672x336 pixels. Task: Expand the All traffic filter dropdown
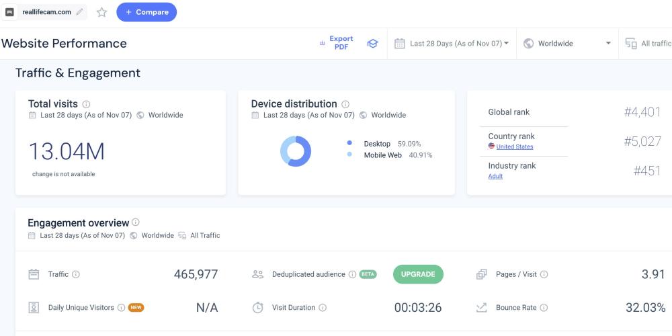pyautogui.click(x=648, y=44)
